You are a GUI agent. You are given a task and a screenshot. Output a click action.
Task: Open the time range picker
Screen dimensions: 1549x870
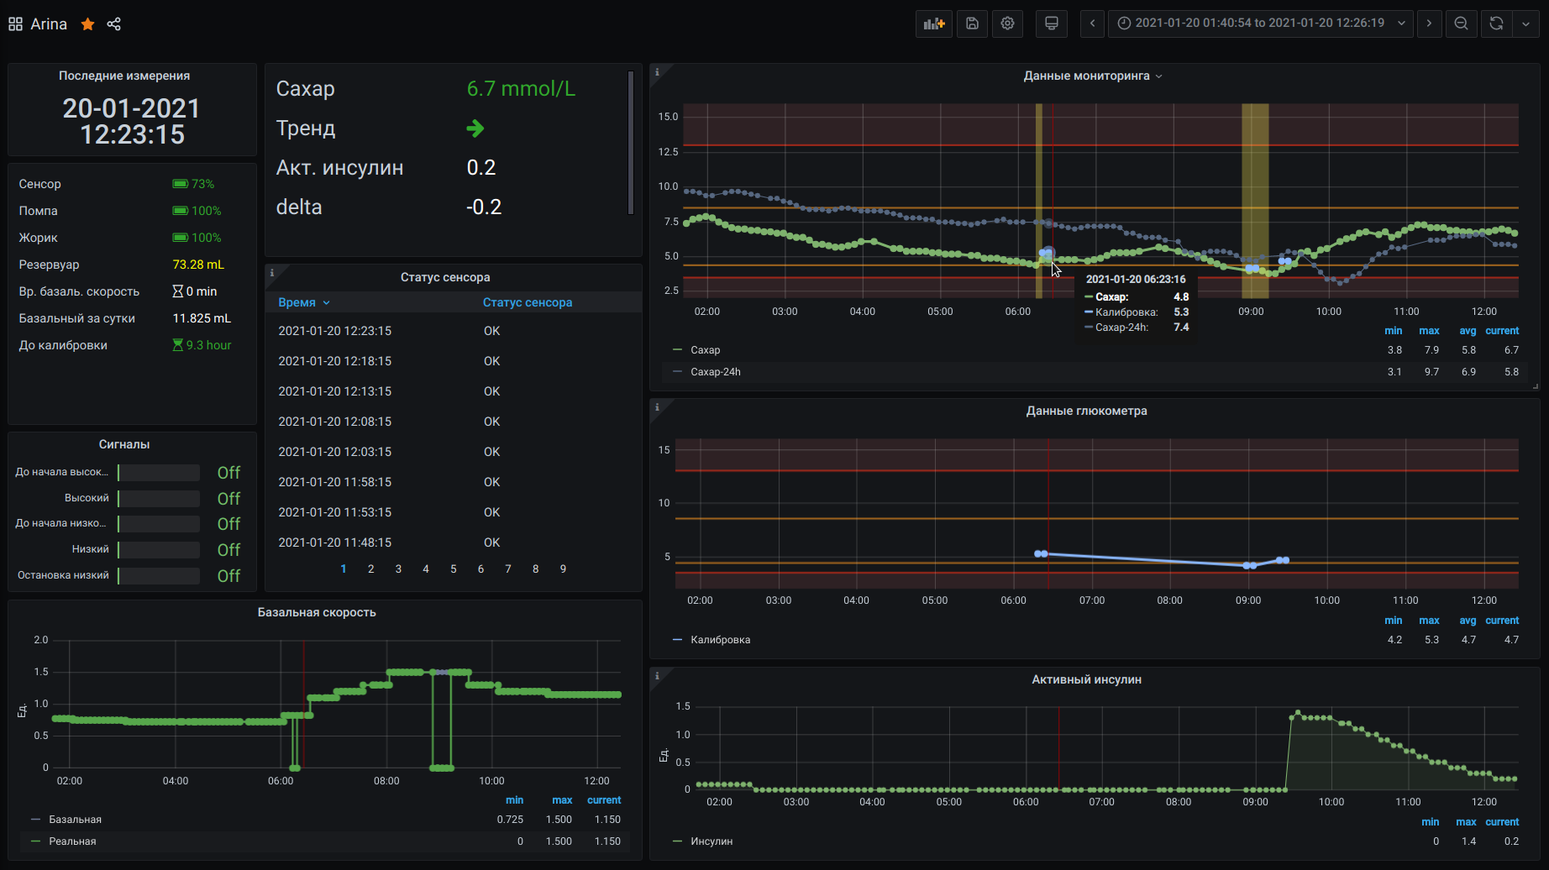pyautogui.click(x=1261, y=24)
